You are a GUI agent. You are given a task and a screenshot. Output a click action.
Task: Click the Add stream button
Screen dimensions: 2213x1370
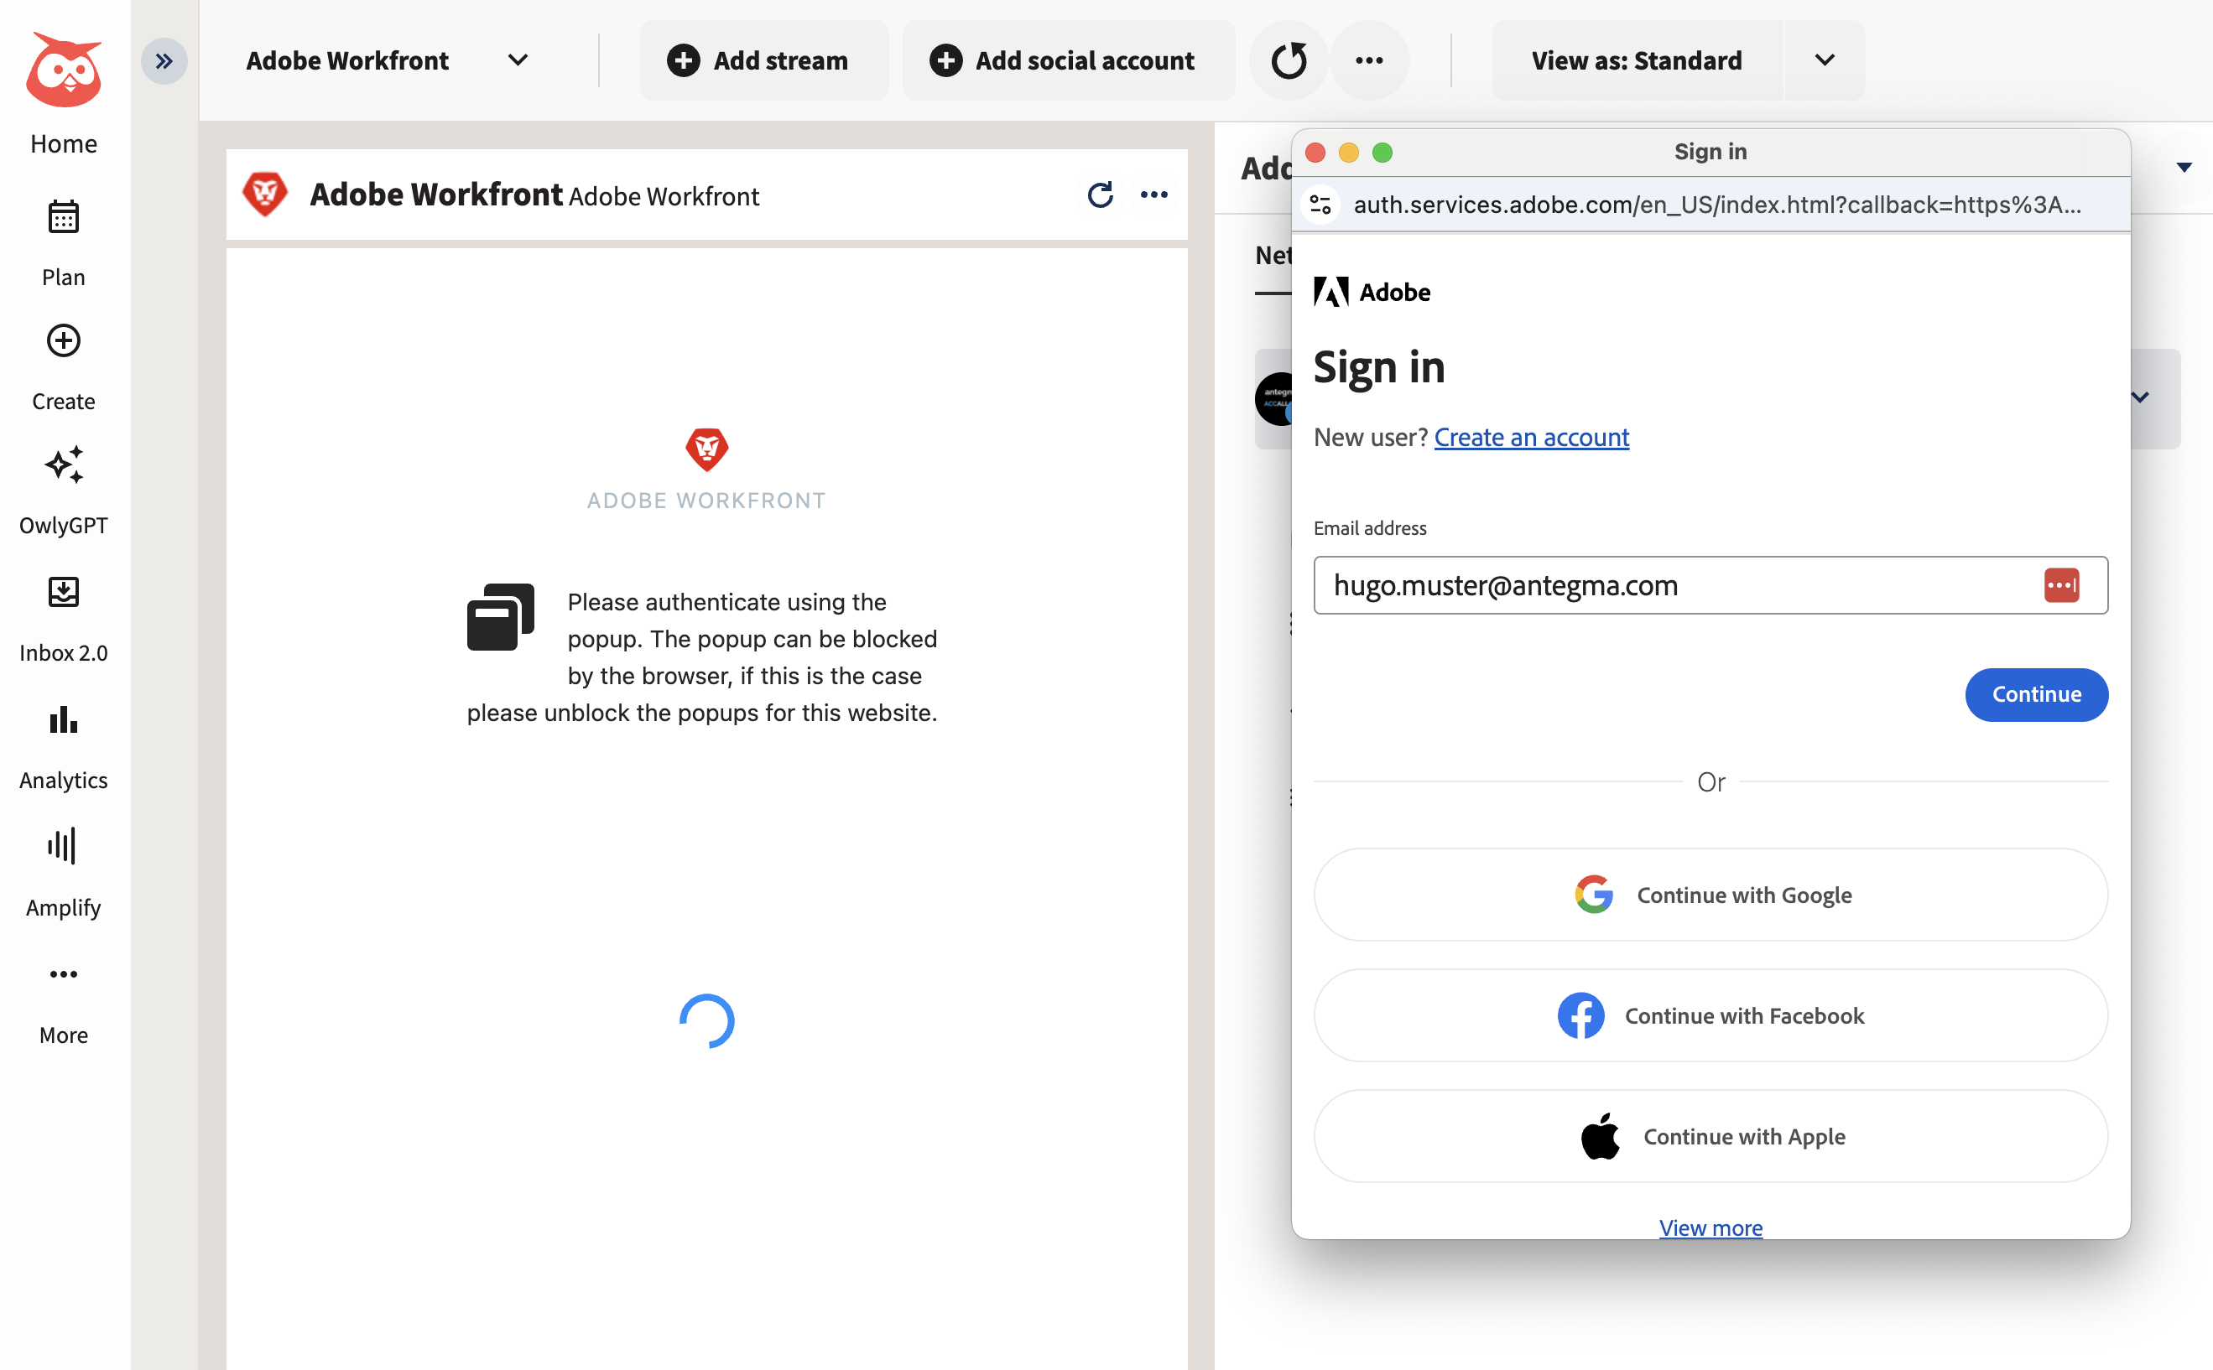point(763,60)
